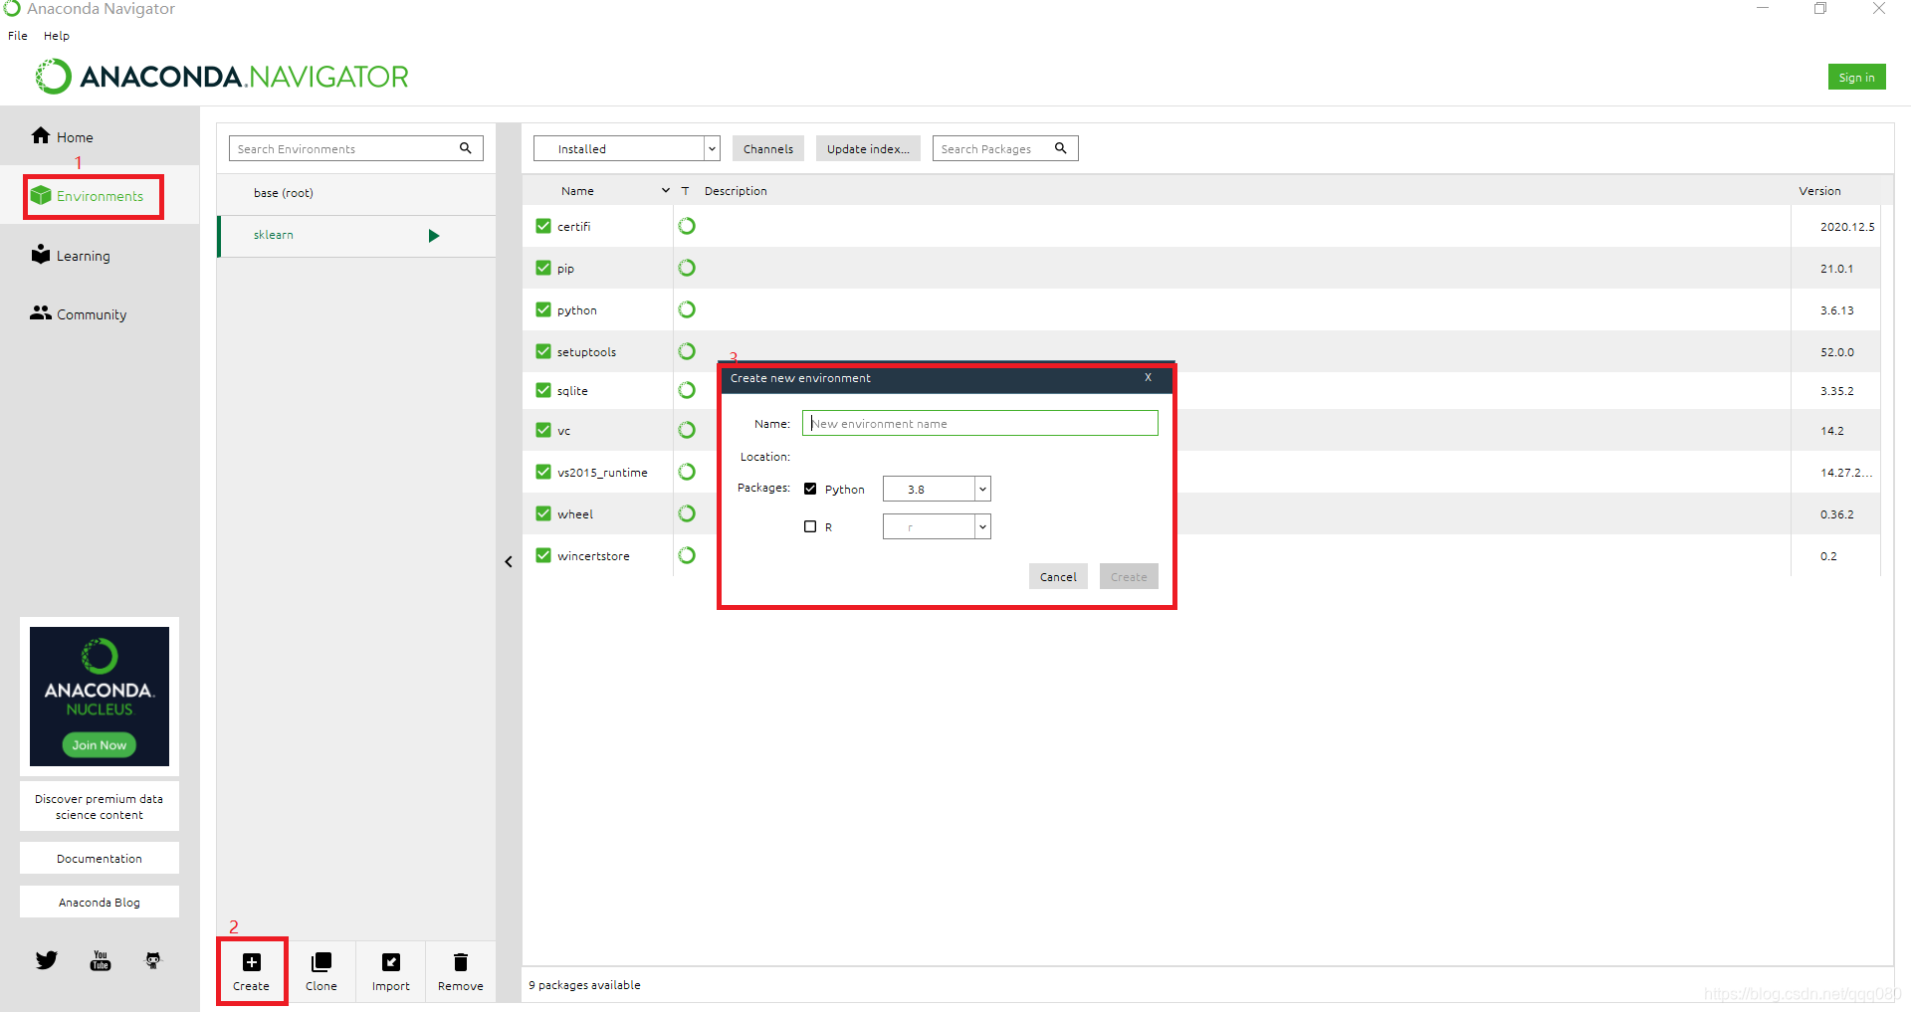Focus the Search Environments field
The image size is (1911, 1012).
356,148
